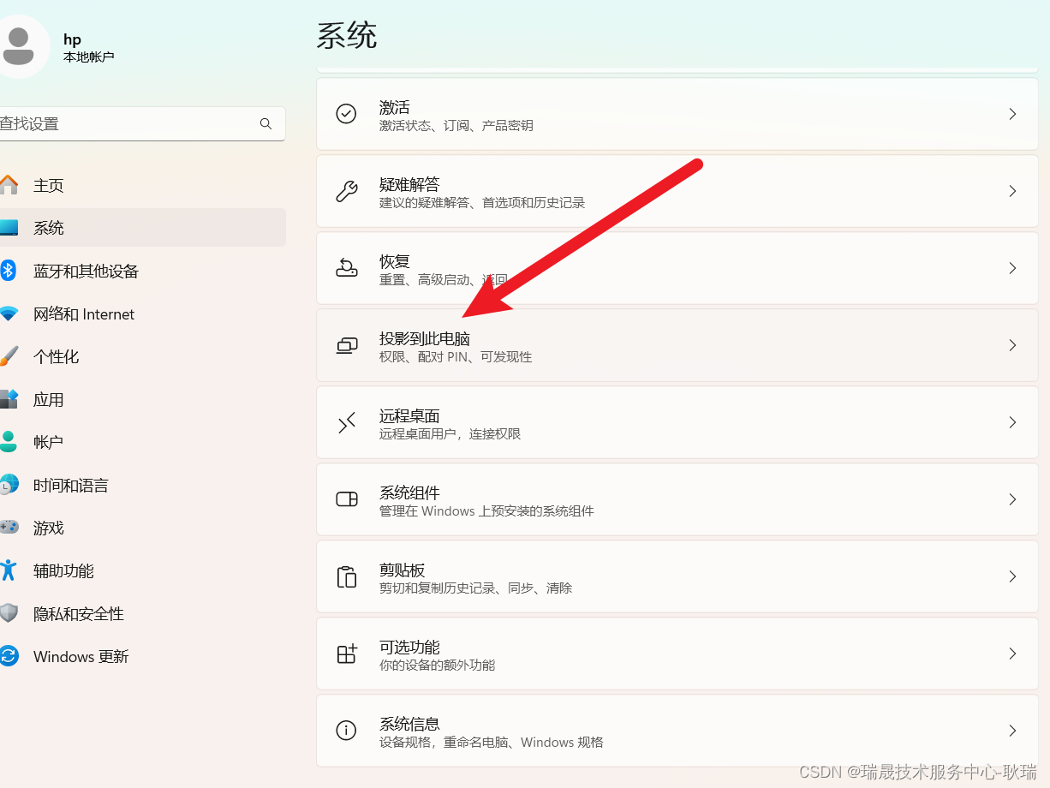
Task: Click the Bluetooth icon in the sidebar
Action: point(9,271)
